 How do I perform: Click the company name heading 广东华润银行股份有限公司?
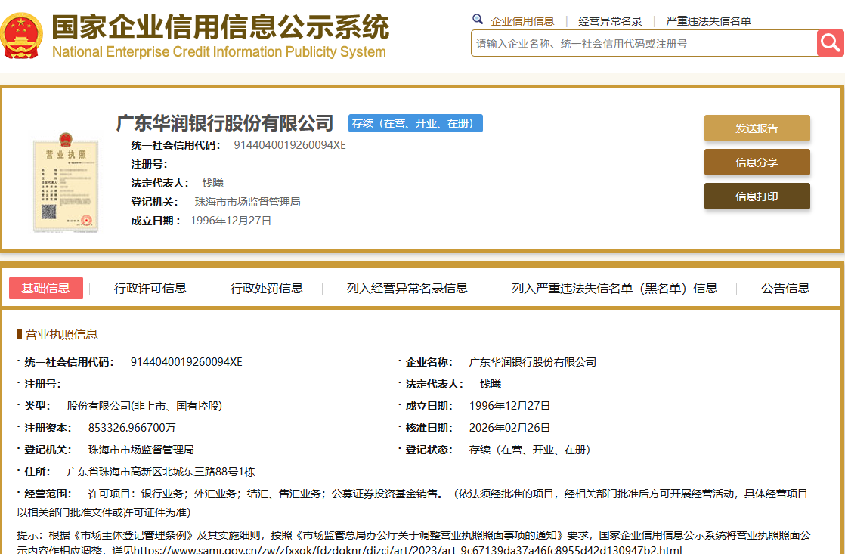coord(224,123)
